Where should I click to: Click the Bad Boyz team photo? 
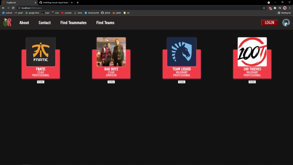[x=111, y=52]
